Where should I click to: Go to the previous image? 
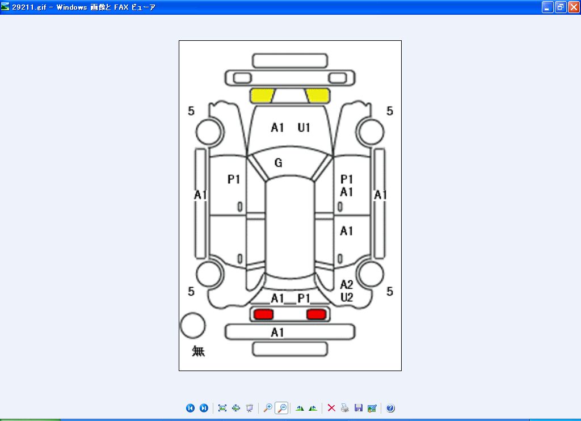pyautogui.click(x=191, y=408)
